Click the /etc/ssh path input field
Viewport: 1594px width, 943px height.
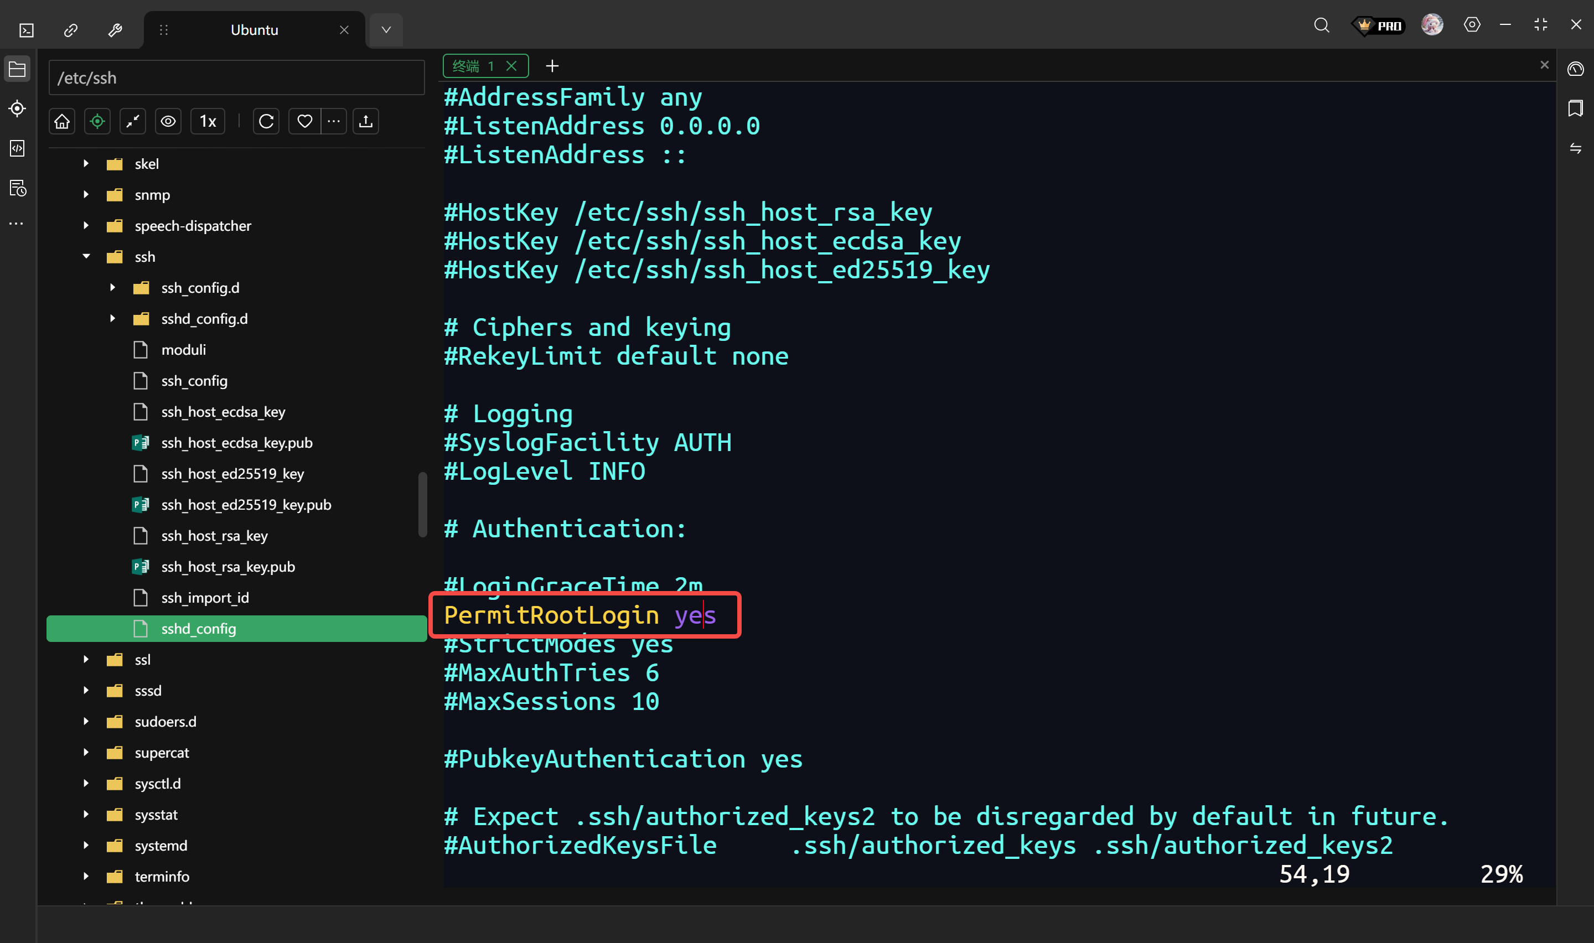pos(236,78)
